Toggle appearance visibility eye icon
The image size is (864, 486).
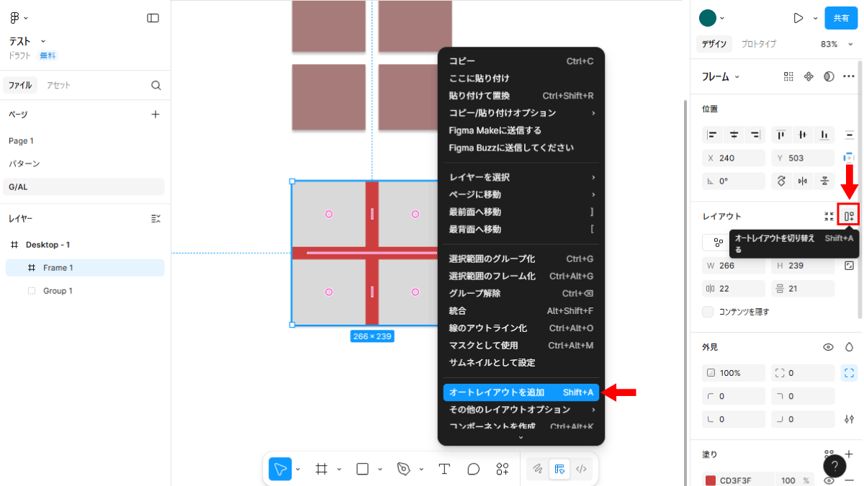[x=828, y=347]
